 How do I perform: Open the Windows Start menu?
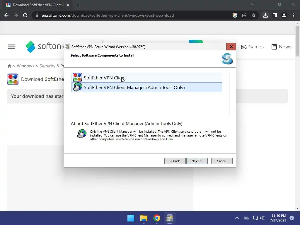(x=131, y=218)
